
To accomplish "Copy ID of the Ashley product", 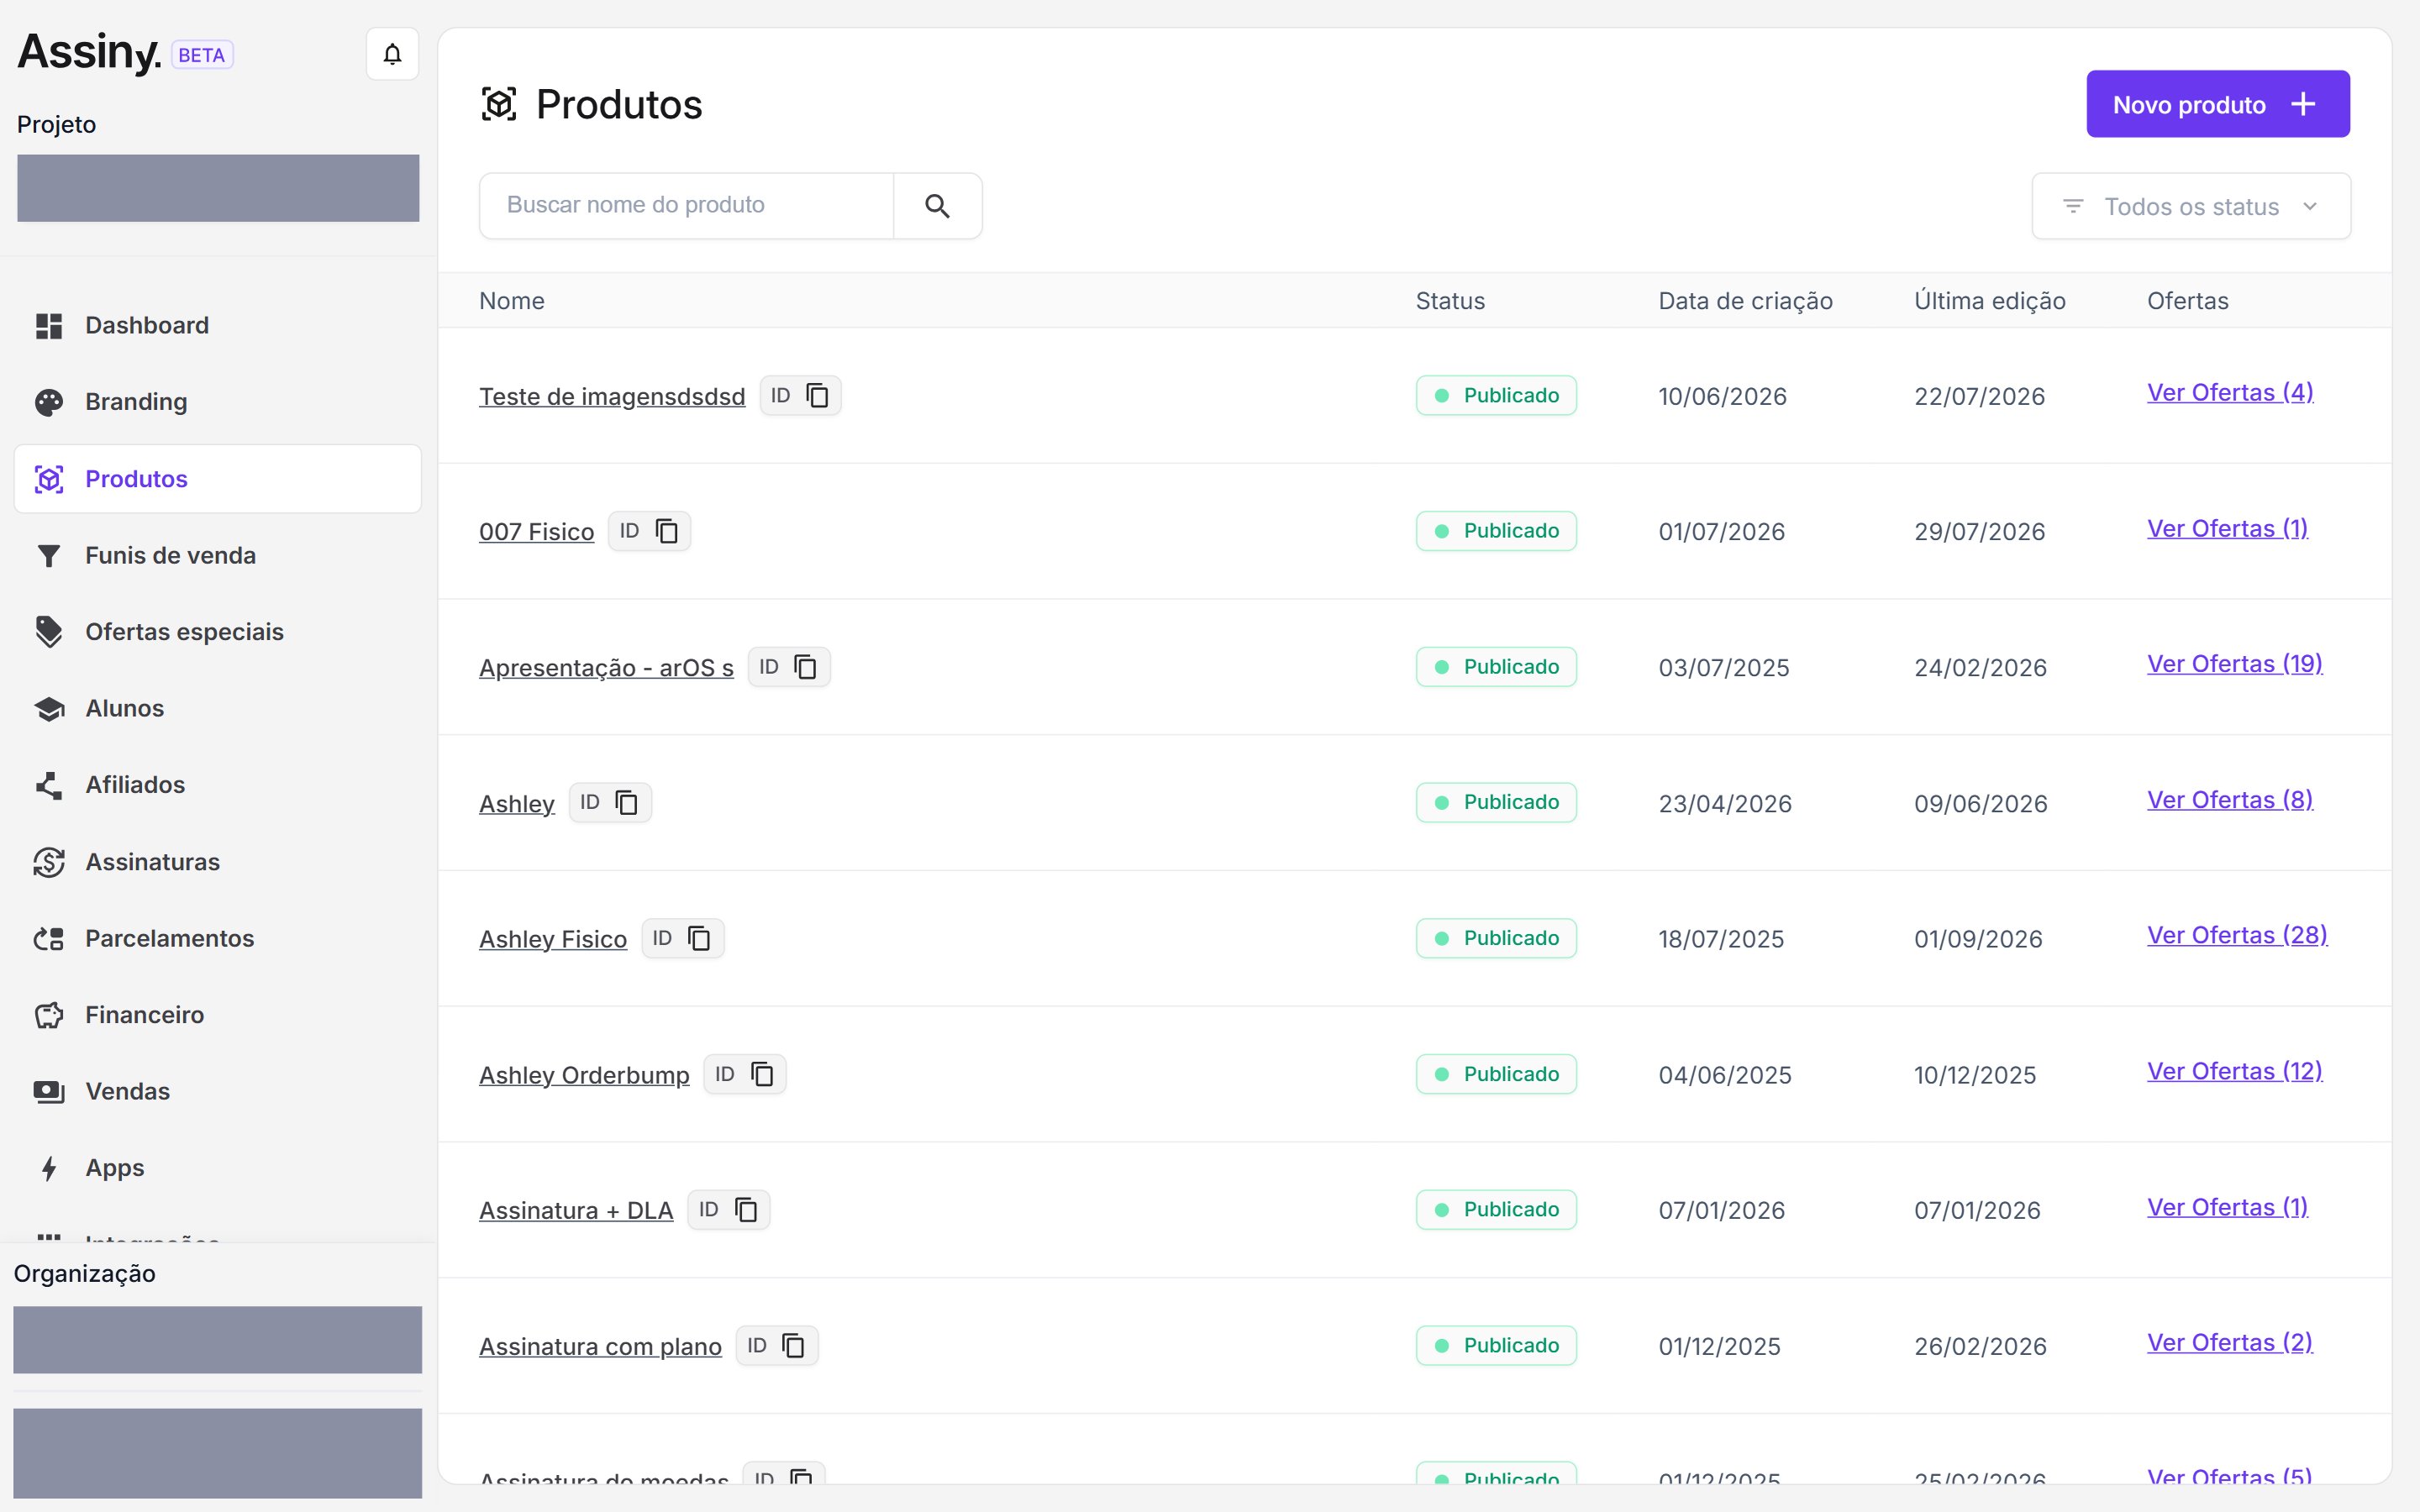I will (627, 803).
